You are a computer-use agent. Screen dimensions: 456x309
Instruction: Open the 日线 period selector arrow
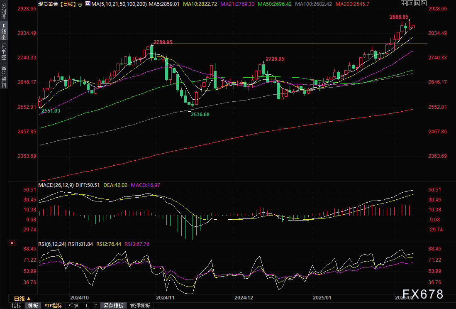pyautogui.click(x=29, y=299)
